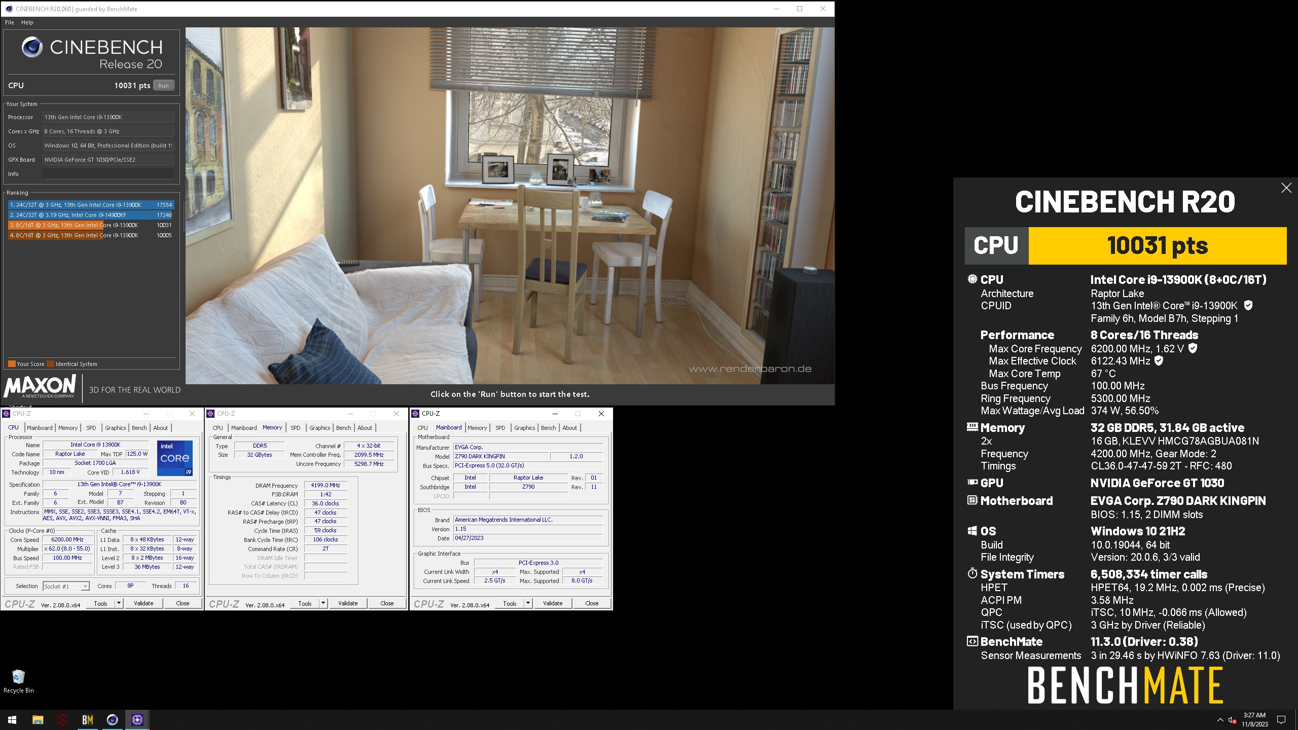Image resolution: width=1298 pixels, height=730 pixels.
Task: Click Close button in Memory CPU-Z window
Action: tap(387, 603)
